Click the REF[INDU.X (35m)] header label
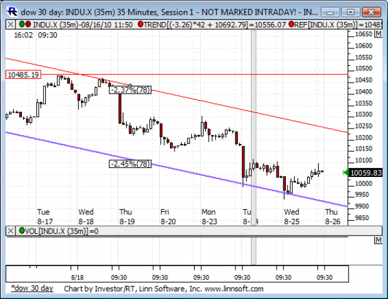The width and height of the screenshot is (388, 299). 338,25
